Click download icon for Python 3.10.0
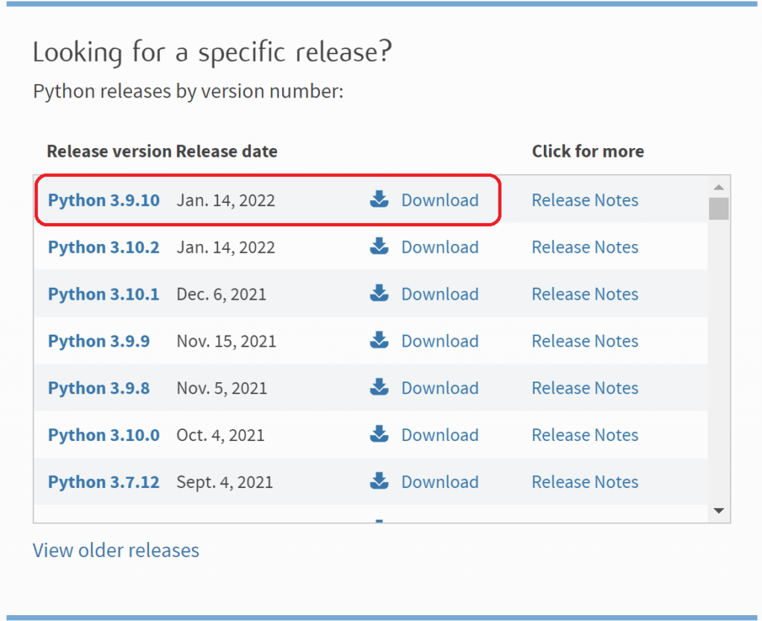Image resolution: width=762 pixels, height=621 pixels. tap(380, 434)
